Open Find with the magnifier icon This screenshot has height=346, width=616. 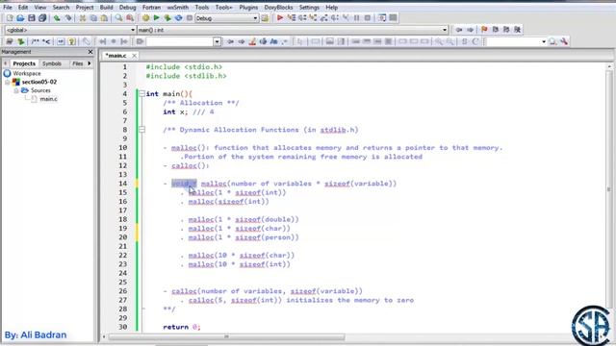118,18
